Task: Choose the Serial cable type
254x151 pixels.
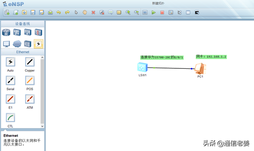Action: click(10, 80)
